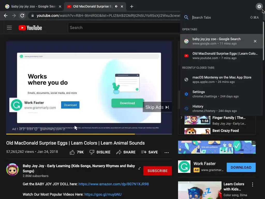
Task: Focus the YouTube search box
Action: [124, 27]
